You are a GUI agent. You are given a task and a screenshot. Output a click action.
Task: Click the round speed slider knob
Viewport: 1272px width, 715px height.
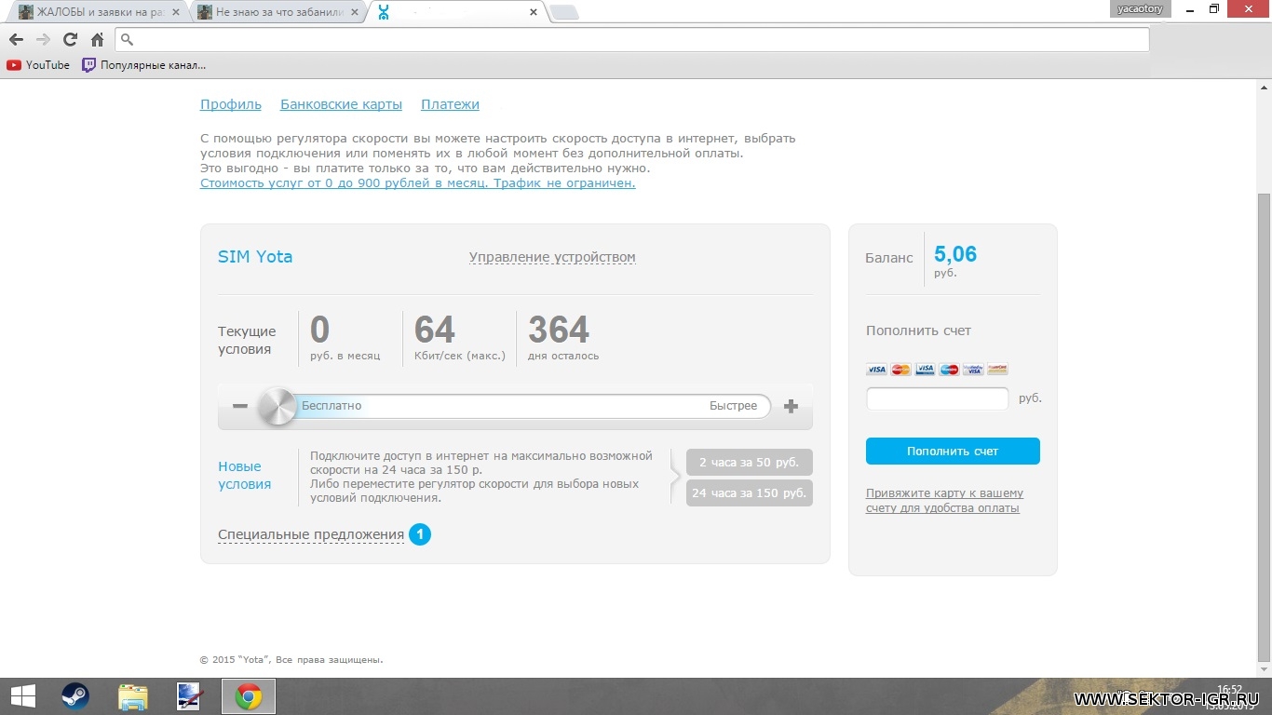[x=277, y=406]
